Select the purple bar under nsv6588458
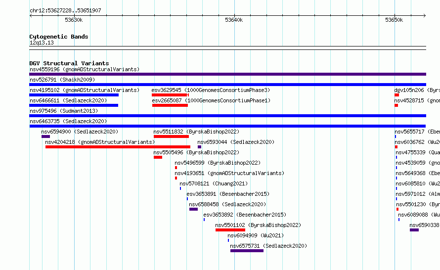This screenshot has height=270, width=440. coord(194,209)
